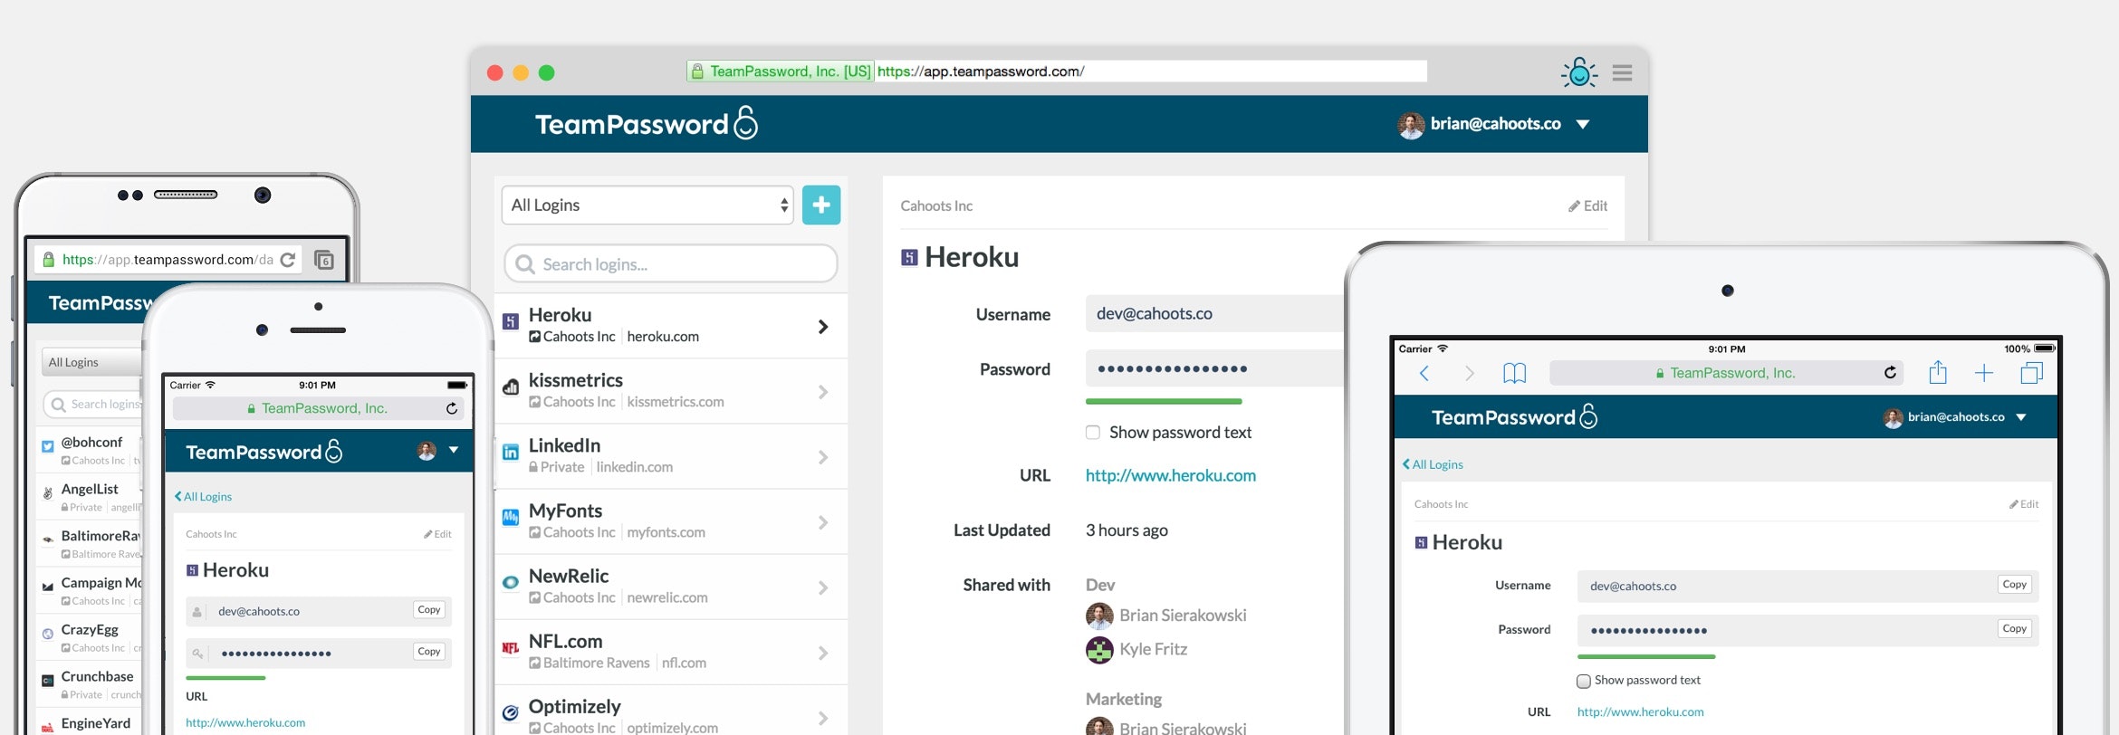The width and height of the screenshot is (2119, 735).
Task: Tap the iPad Safari back arrow
Action: click(x=1424, y=373)
